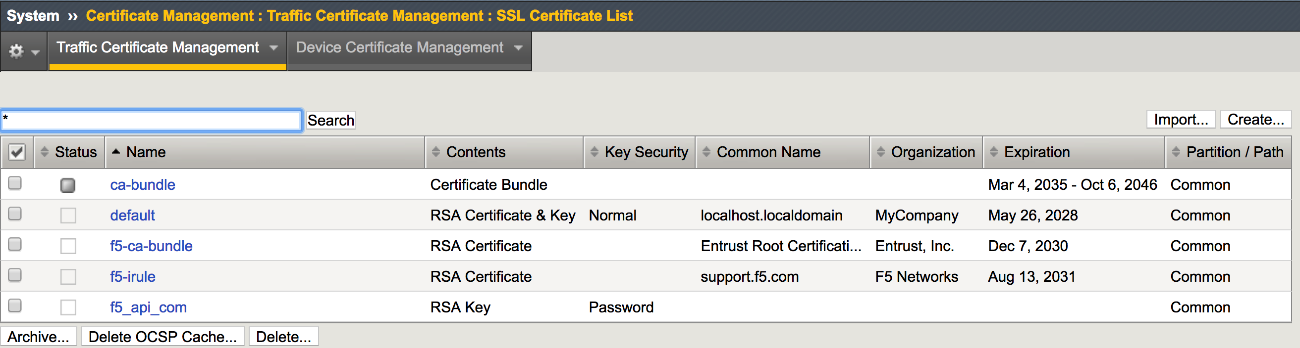Click the Contents column header
The image size is (1300, 348).
(504, 152)
